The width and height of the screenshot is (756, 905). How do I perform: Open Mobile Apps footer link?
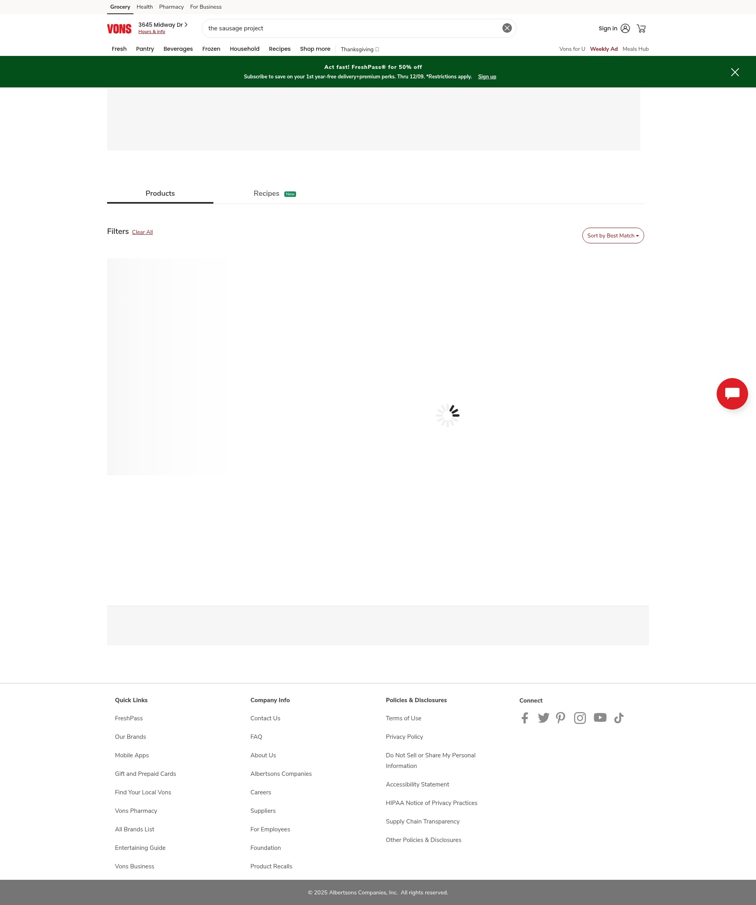point(132,755)
